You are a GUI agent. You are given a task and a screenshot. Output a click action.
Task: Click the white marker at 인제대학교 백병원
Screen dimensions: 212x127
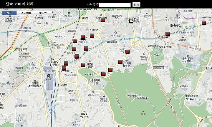coord(131,21)
